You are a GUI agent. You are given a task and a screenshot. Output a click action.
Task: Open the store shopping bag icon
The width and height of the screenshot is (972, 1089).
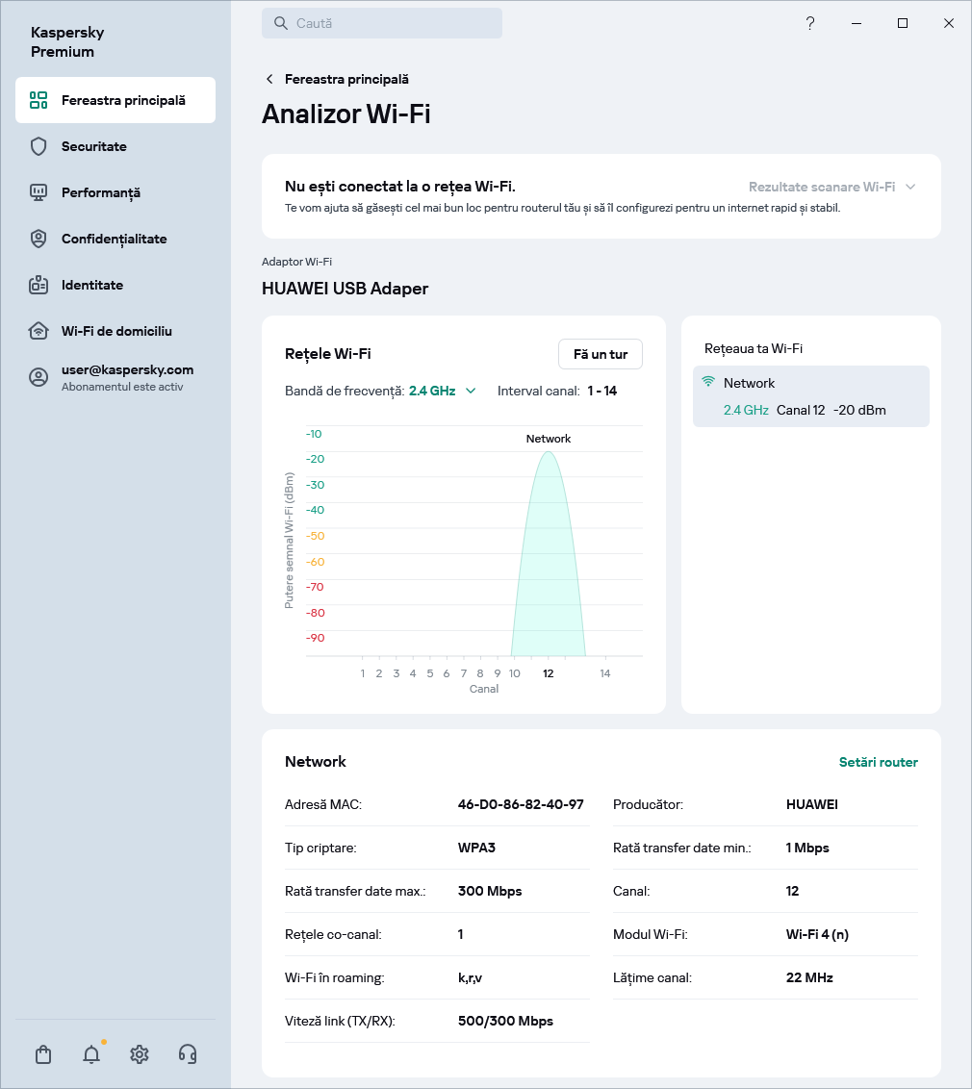click(x=43, y=1054)
